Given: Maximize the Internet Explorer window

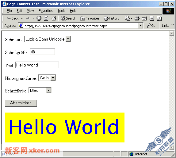Looking at the screenshot, I should click(x=166, y=4).
